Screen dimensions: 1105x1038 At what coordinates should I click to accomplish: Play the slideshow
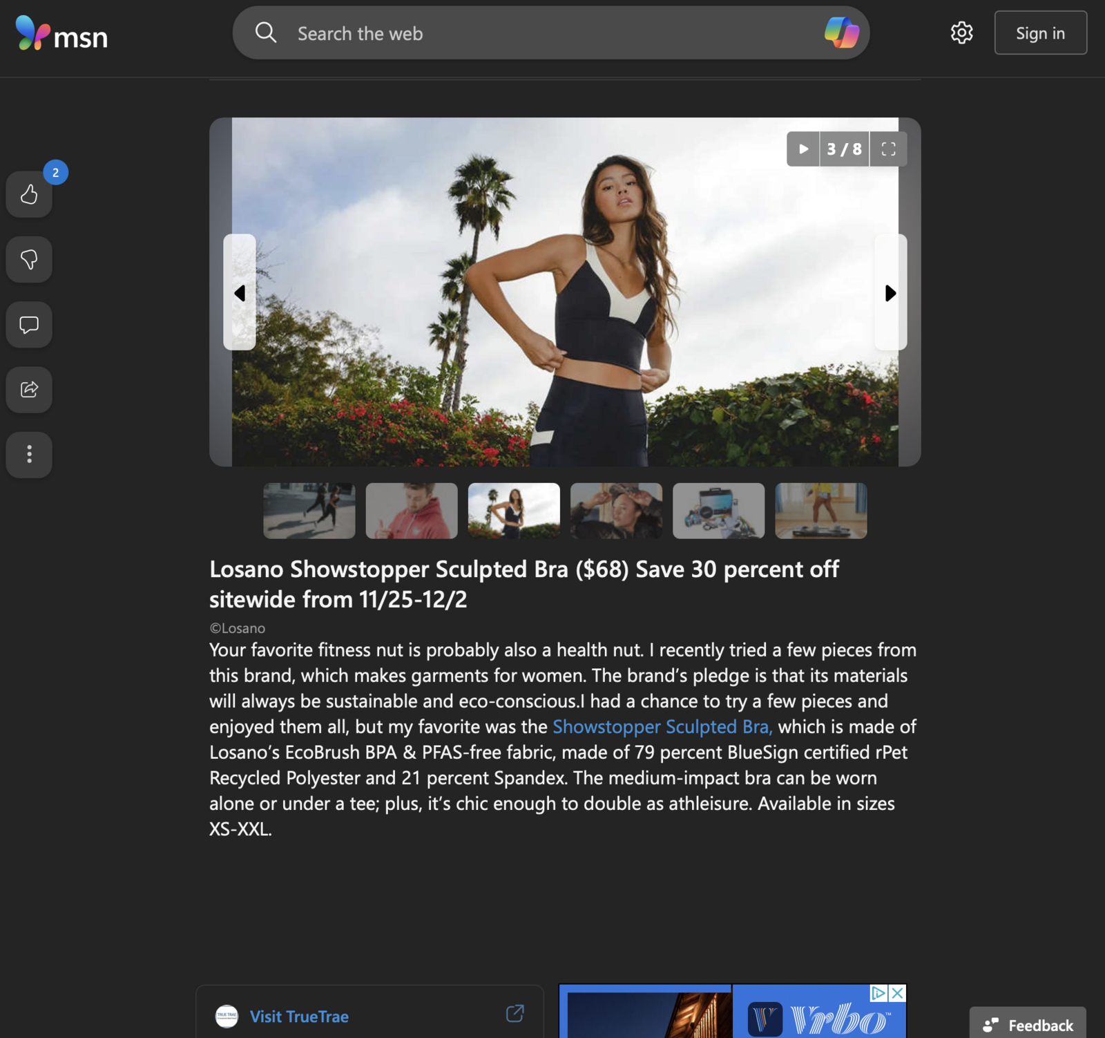(803, 149)
